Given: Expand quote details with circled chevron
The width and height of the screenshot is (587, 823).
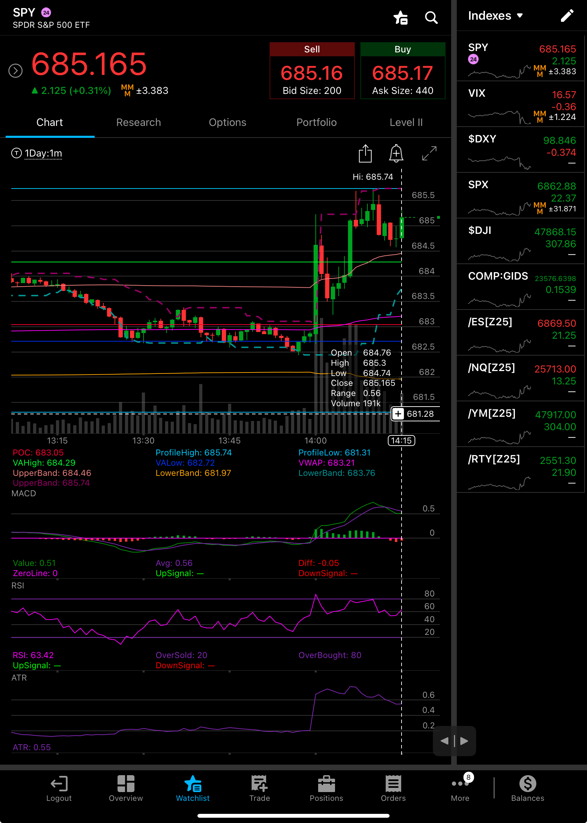Looking at the screenshot, I should tap(15, 70).
